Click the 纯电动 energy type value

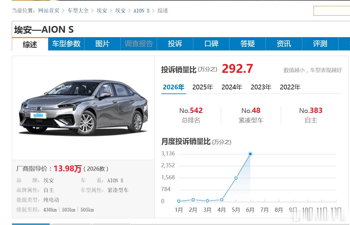pos(51,200)
